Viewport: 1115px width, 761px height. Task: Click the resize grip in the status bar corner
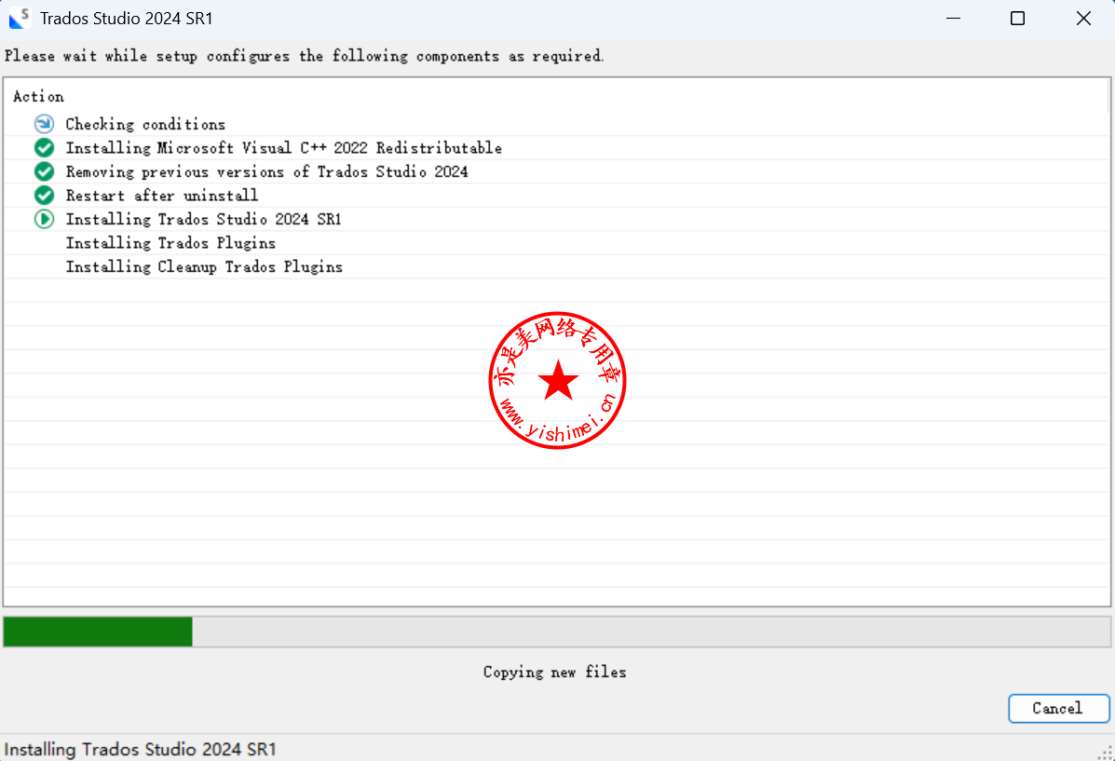click(x=1105, y=751)
